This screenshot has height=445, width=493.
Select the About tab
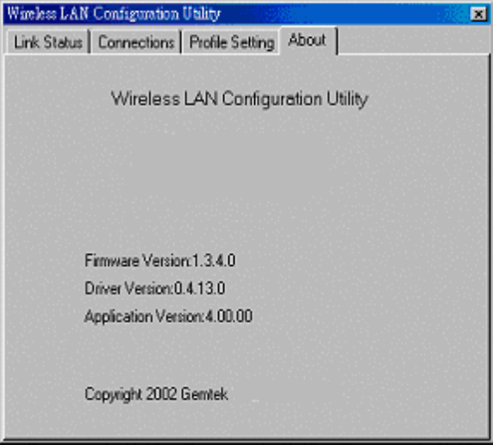tap(308, 40)
